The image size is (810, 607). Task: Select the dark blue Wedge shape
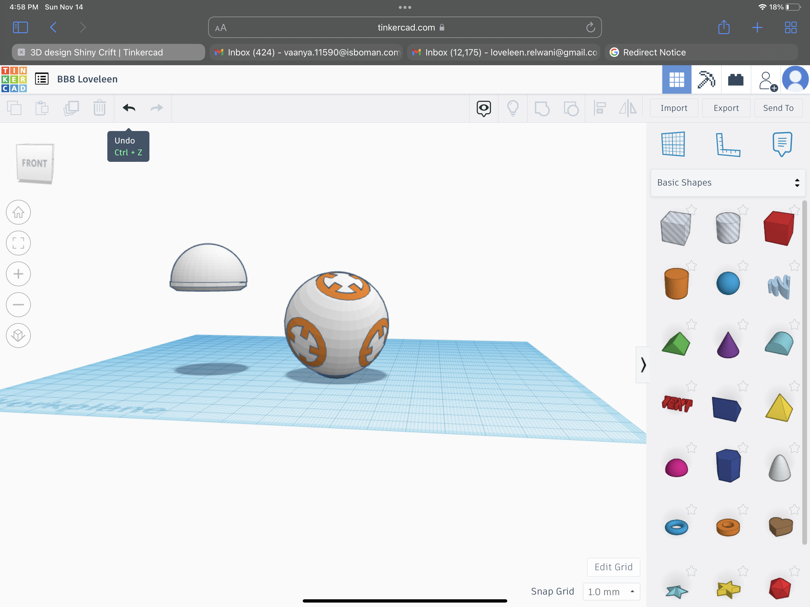pyautogui.click(x=726, y=409)
